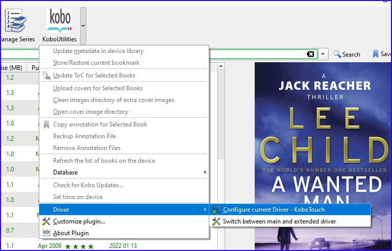Image resolution: width=392 pixels, height=251 pixels.
Task: Click the 2022 01 13 date cell
Action: [123, 246]
